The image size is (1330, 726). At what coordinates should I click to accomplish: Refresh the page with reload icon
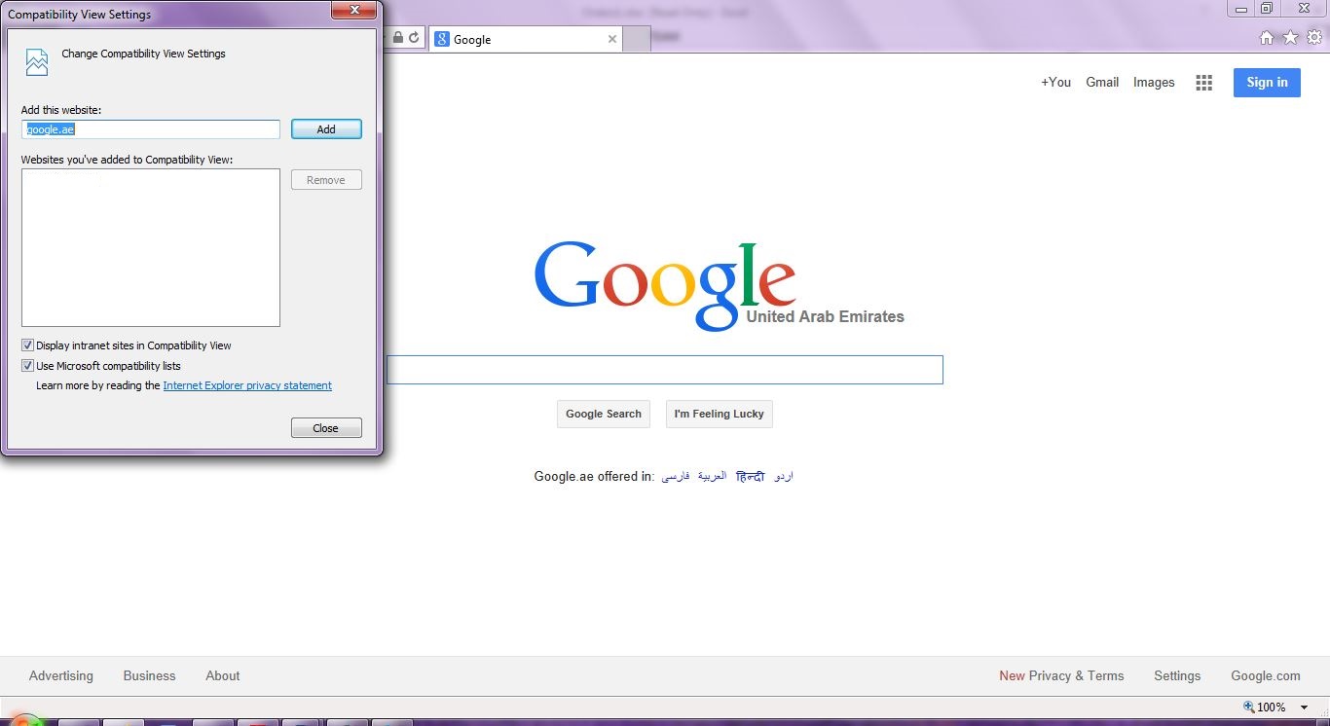(414, 38)
